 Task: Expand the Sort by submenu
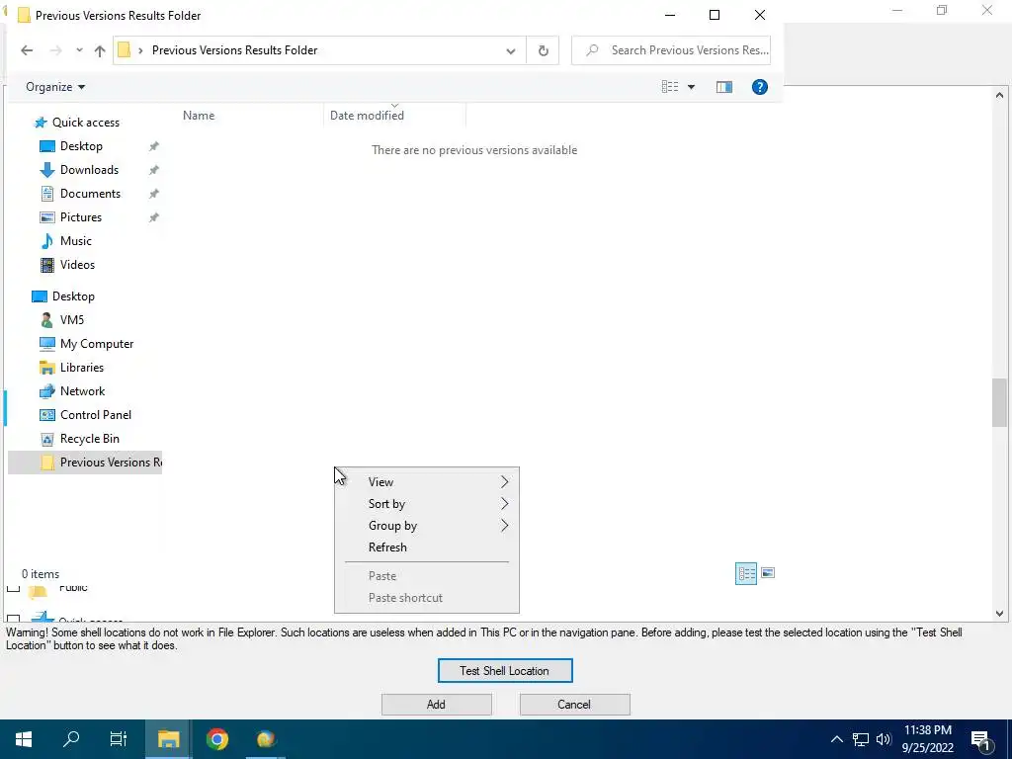(427, 504)
